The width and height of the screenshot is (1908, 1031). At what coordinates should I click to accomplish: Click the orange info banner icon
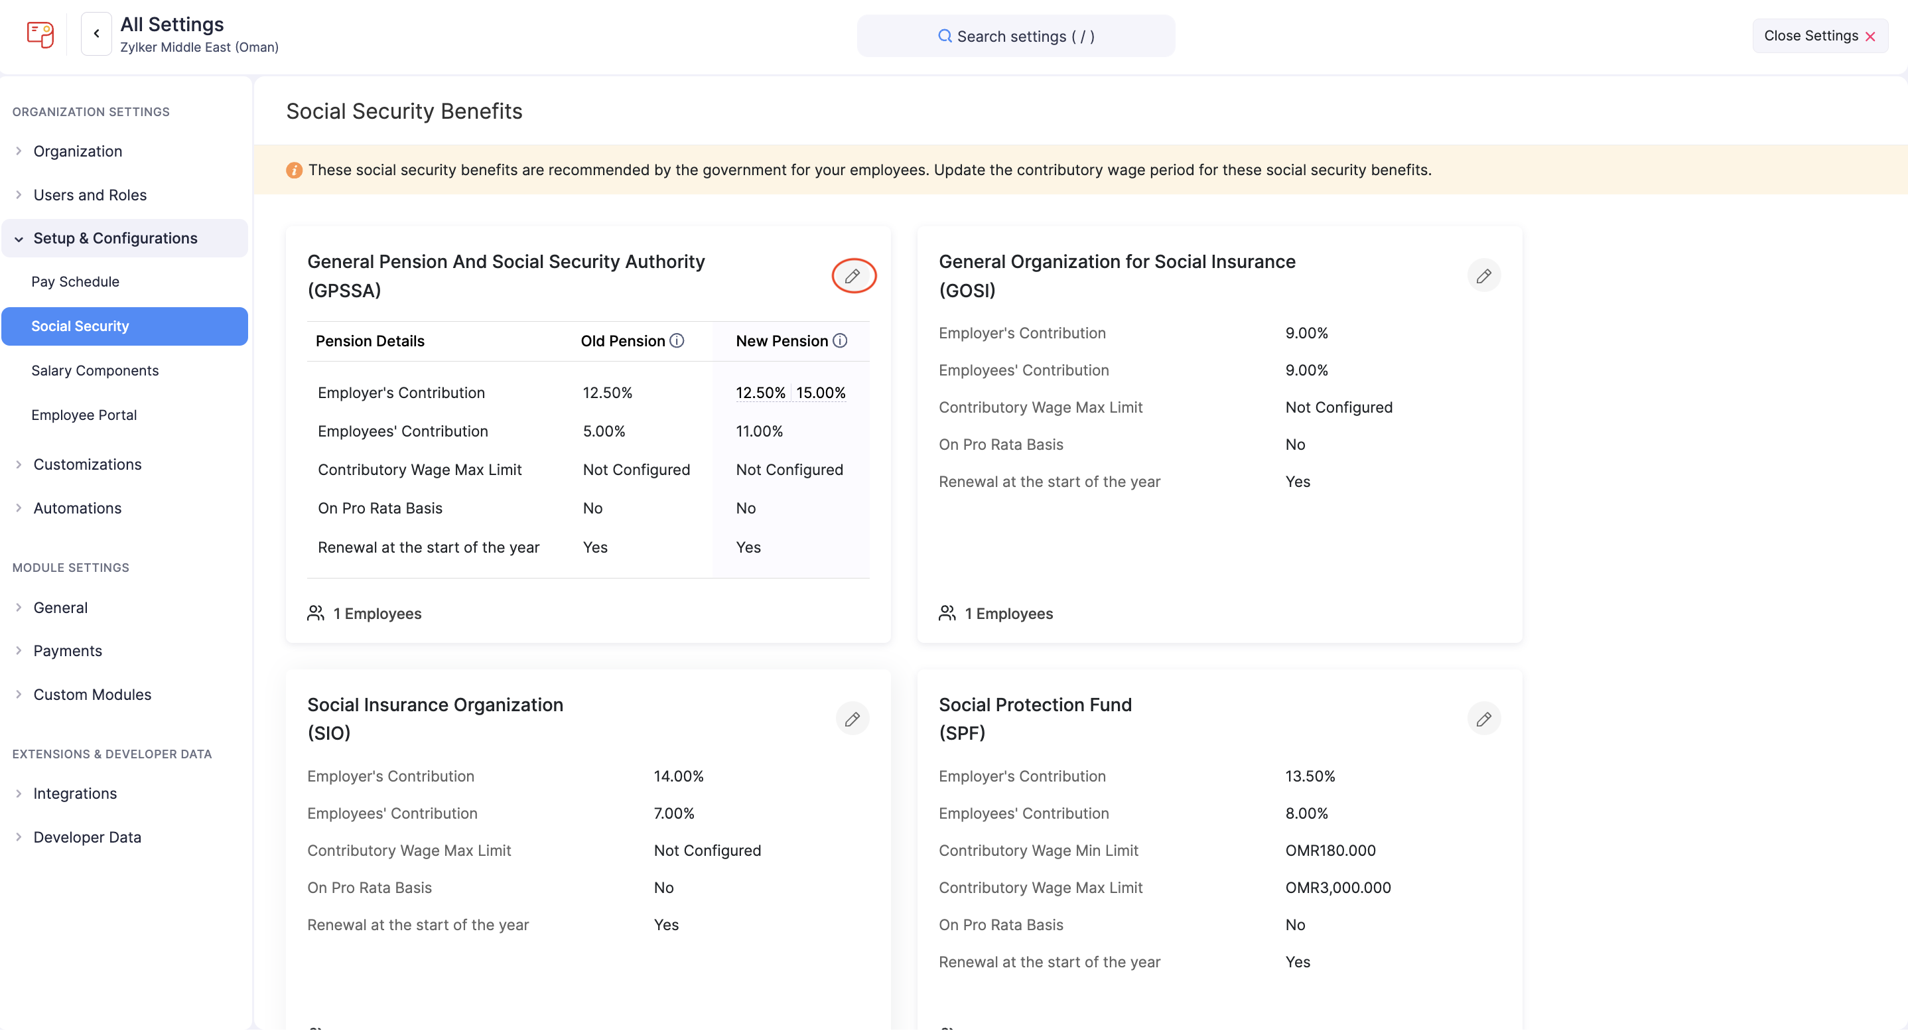[294, 171]
